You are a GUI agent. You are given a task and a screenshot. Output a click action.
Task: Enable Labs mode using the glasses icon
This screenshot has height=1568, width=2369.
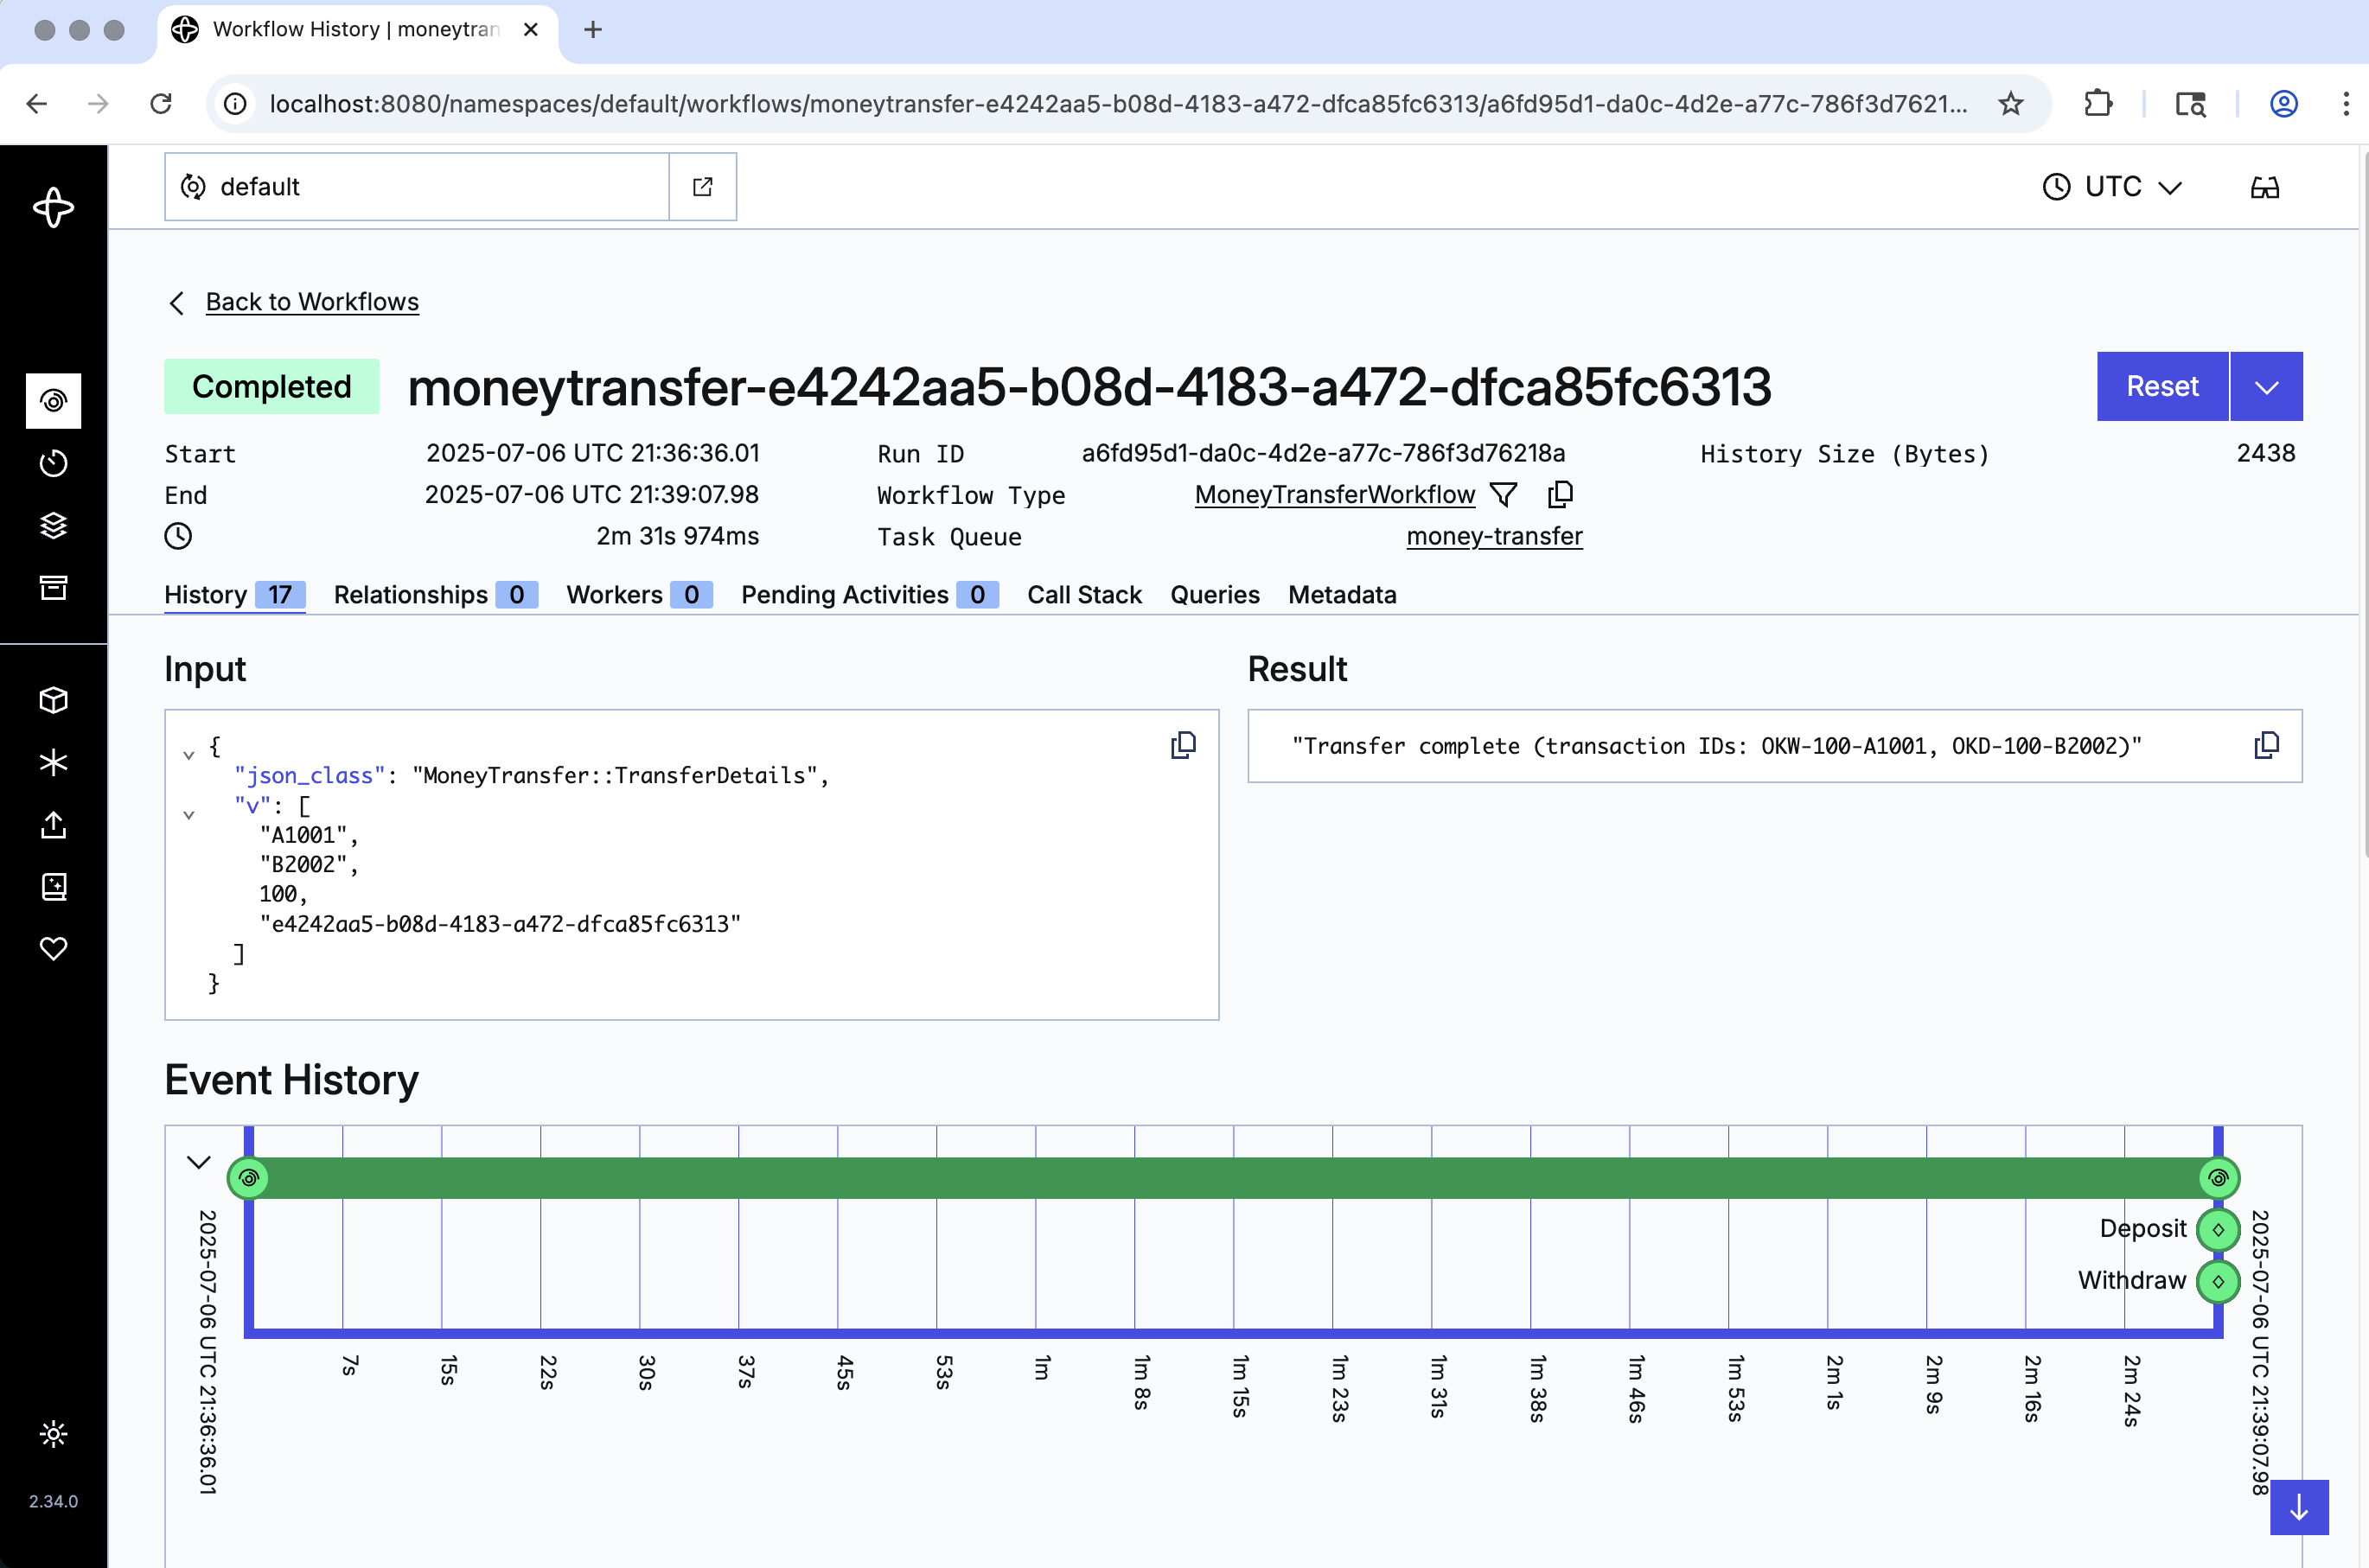click(x=2265, y=186)
